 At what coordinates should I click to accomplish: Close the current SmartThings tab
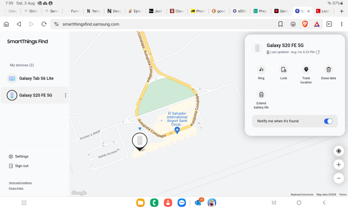[308, 11]
